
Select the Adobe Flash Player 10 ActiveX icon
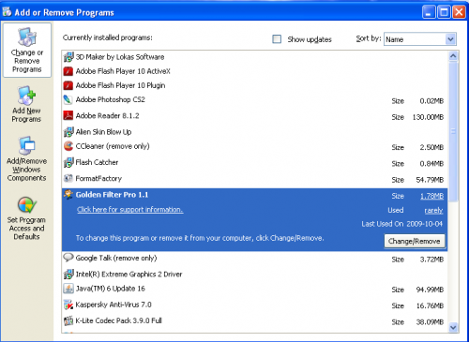point(68,71)
